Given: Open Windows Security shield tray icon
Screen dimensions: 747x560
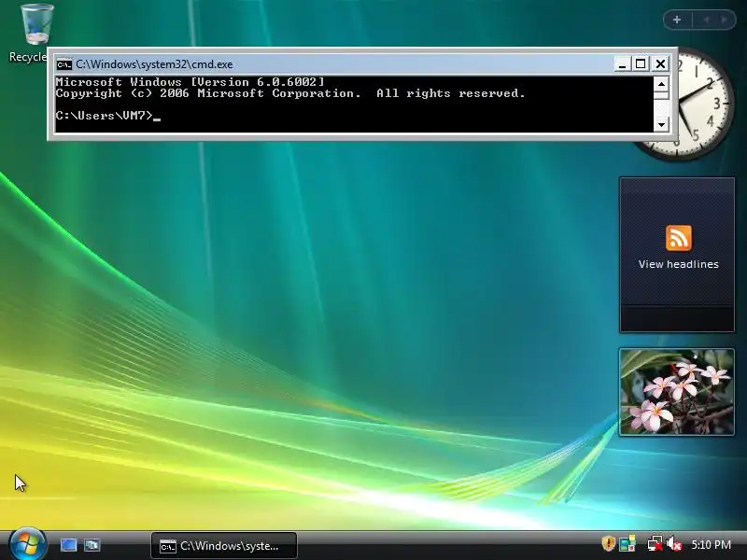Looking at the screenshot, I should click(609, 544).
